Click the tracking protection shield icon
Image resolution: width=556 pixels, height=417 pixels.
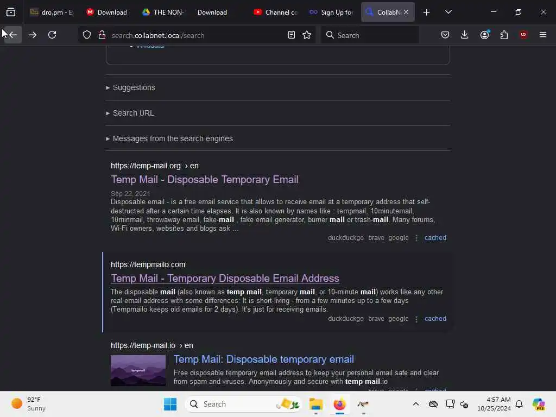point(87,35)
